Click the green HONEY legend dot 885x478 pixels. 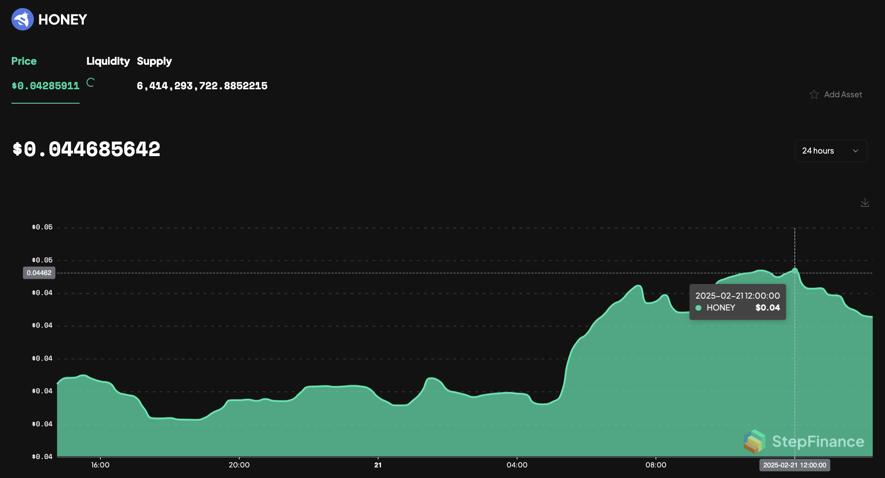coord(698,308)
